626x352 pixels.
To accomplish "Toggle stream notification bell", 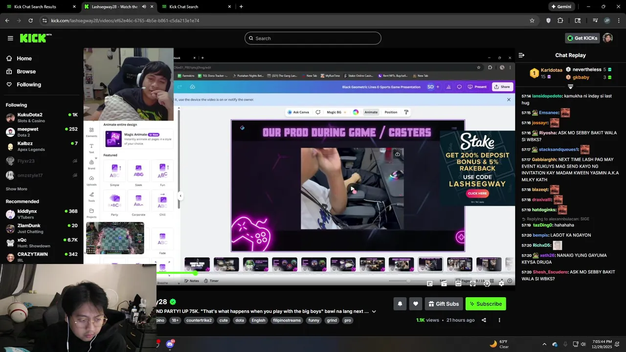I will [400, 304].
